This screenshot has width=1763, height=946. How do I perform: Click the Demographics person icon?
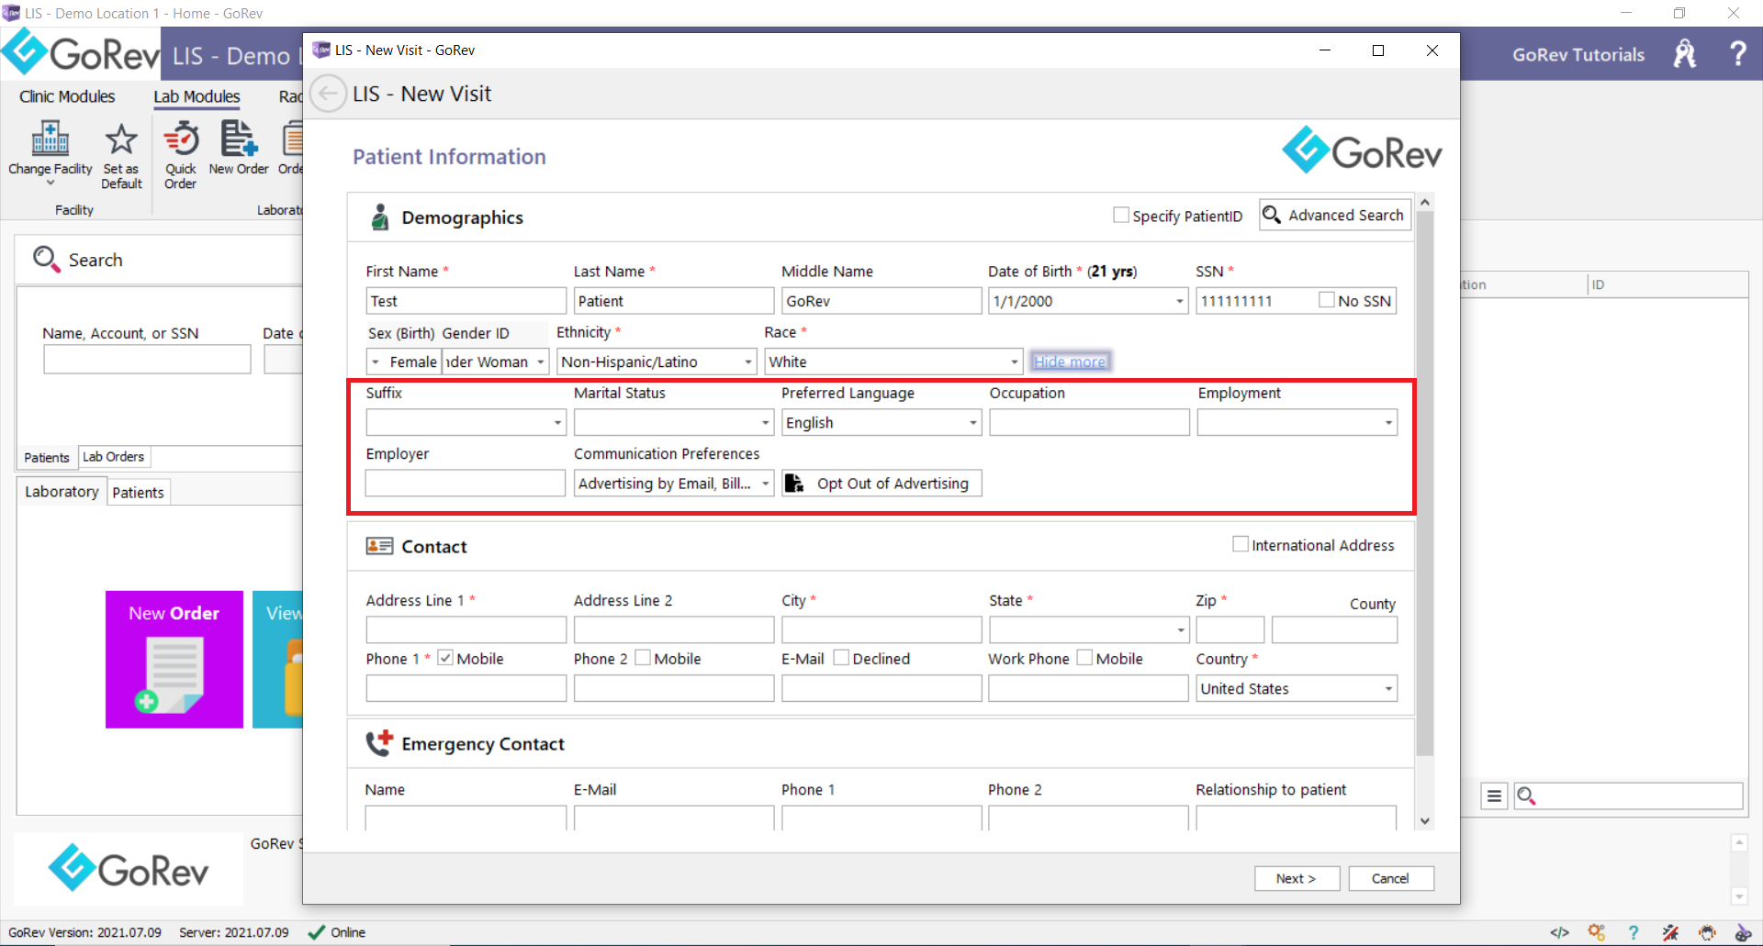(x=379, y=217)
